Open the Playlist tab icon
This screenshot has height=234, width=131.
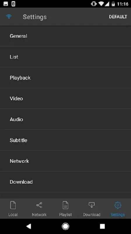(65, 205)
